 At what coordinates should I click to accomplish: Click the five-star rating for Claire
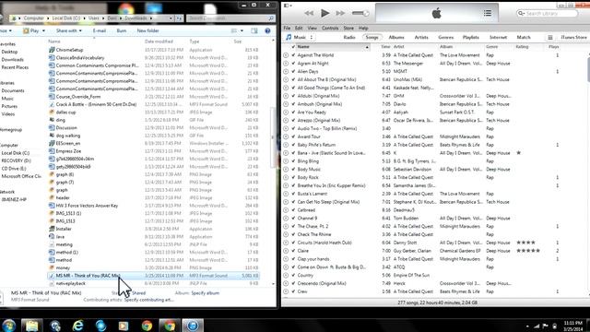528,251
